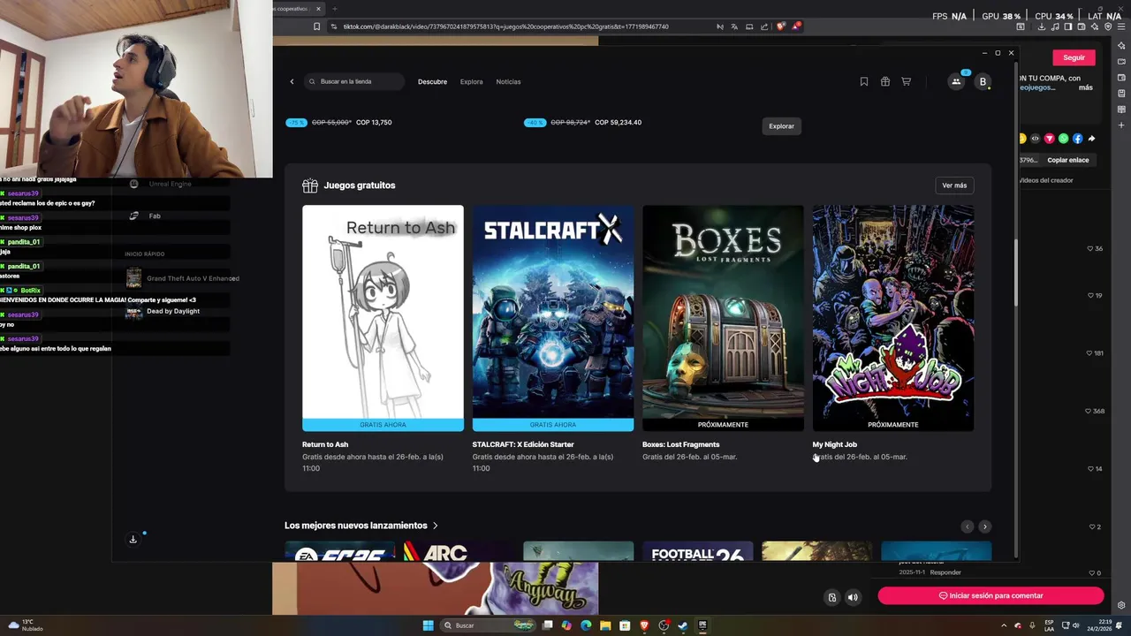
Task: Open File Explorer from the taskbar
Action: [605, 625]
